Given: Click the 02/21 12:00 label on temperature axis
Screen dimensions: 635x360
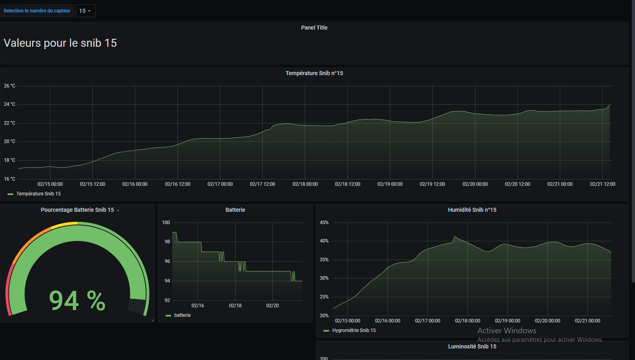Looking at the screenshot, I should coord(603,184).
